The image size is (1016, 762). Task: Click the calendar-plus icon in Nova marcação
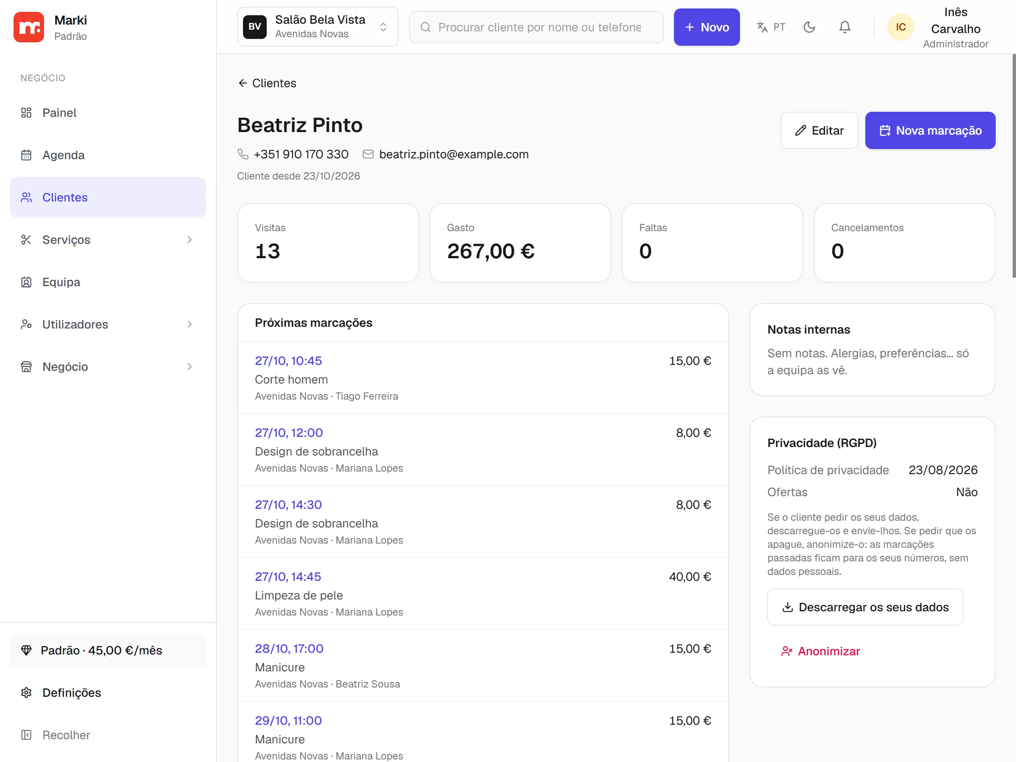(885, 130)
